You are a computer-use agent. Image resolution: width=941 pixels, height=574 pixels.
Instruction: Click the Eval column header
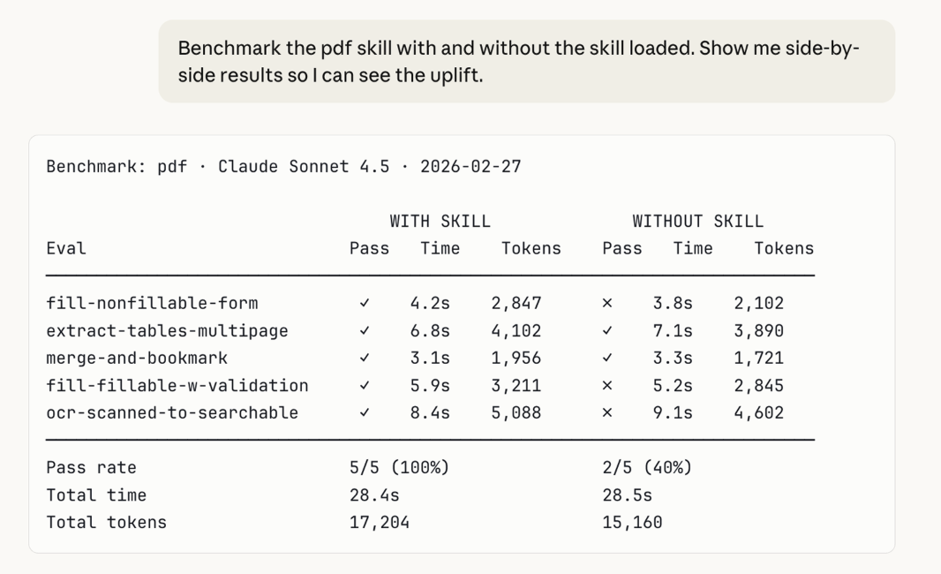coord(66,249)
